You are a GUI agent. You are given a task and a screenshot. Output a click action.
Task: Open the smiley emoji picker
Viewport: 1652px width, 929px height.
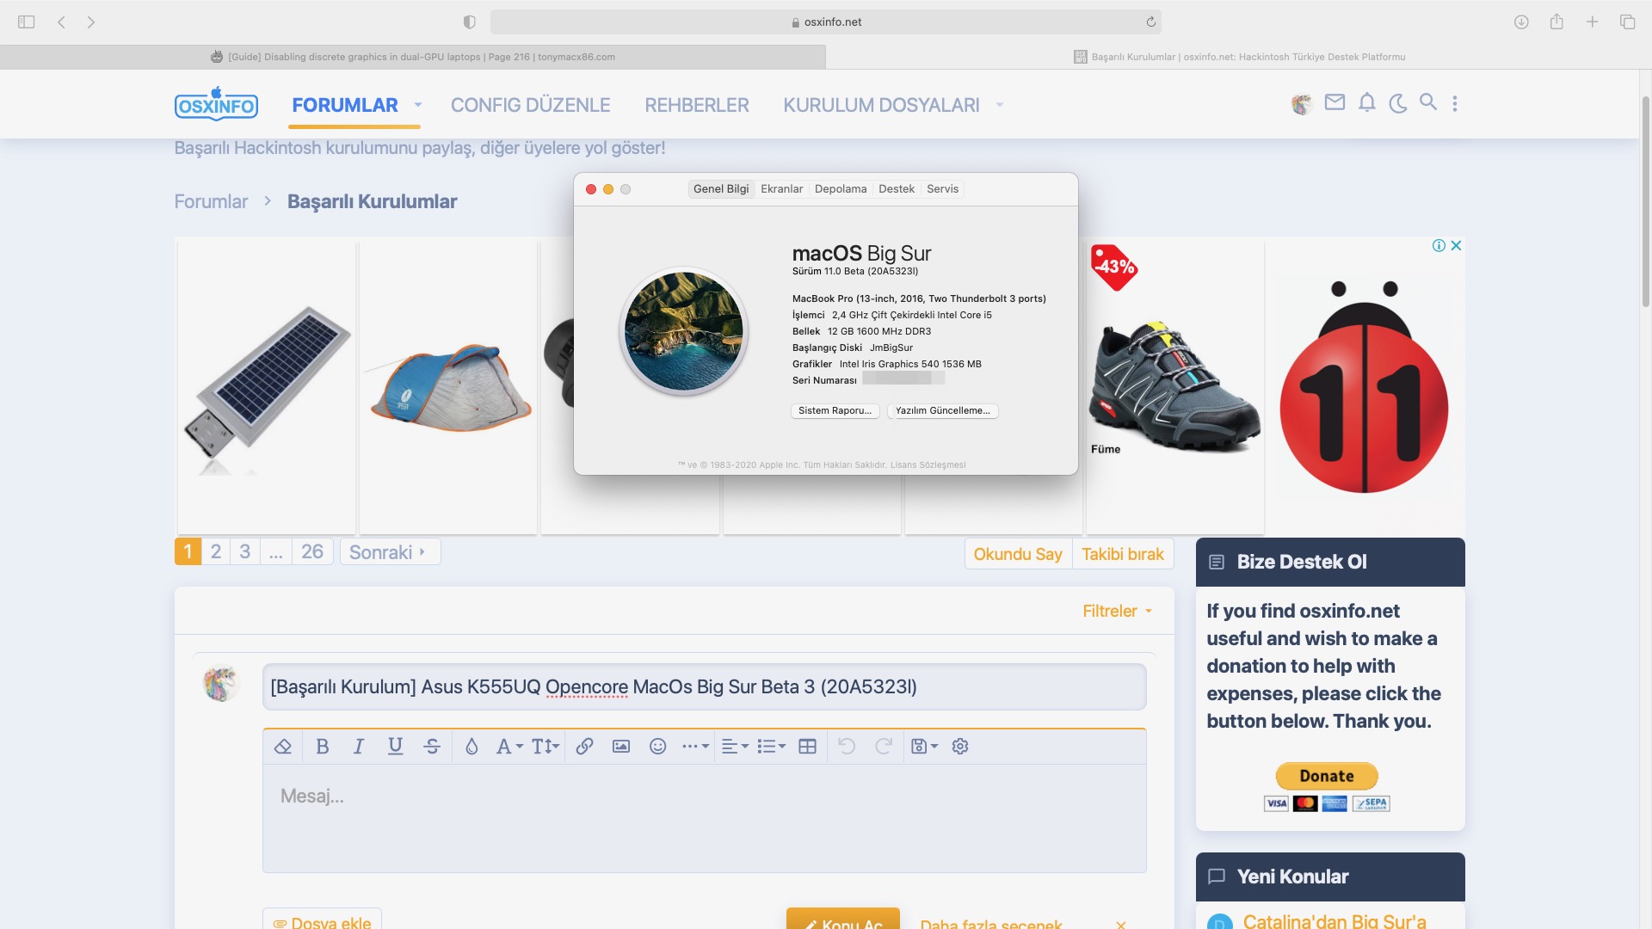pyautogui.click(x=658, y=747)
